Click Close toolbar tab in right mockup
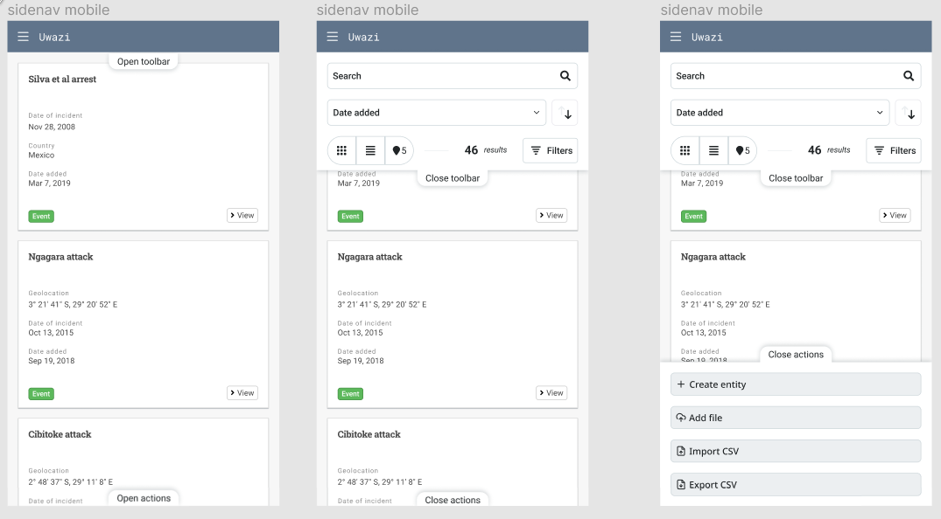The width and height of the screenshot is (941, 519). click(796, 178)
